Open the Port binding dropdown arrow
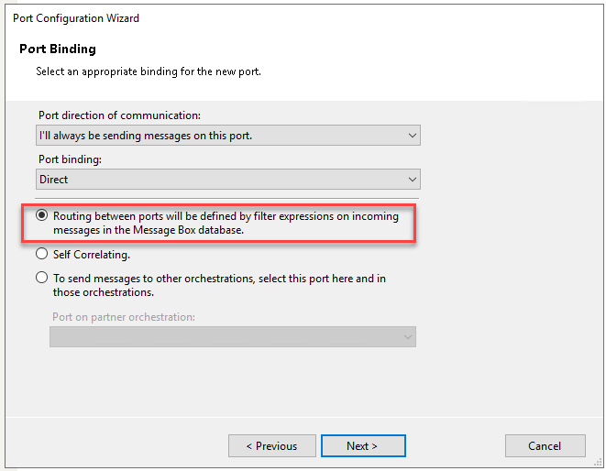 pos(411,180)
